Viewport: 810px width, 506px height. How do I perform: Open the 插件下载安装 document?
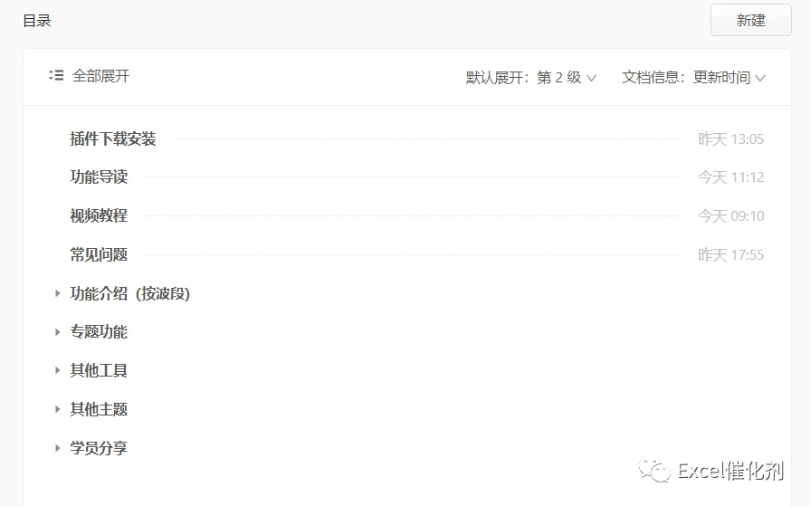(x=113, y=138)
